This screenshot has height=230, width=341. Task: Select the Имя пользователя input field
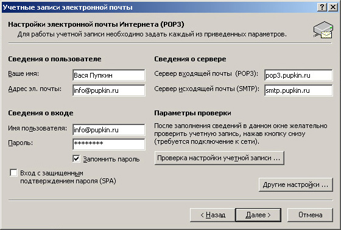click(109, 130)
